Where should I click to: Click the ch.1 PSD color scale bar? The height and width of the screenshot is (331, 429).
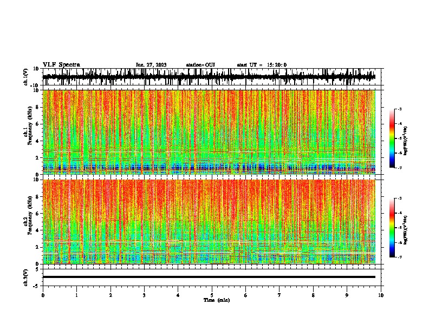click(x=392, y=138)
